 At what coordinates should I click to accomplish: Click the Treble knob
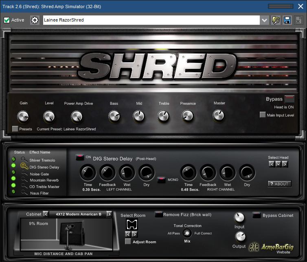point(163,116)
